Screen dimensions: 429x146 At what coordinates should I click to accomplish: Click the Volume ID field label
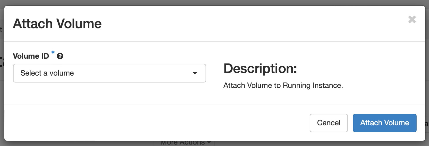click(x=31, y=56)
